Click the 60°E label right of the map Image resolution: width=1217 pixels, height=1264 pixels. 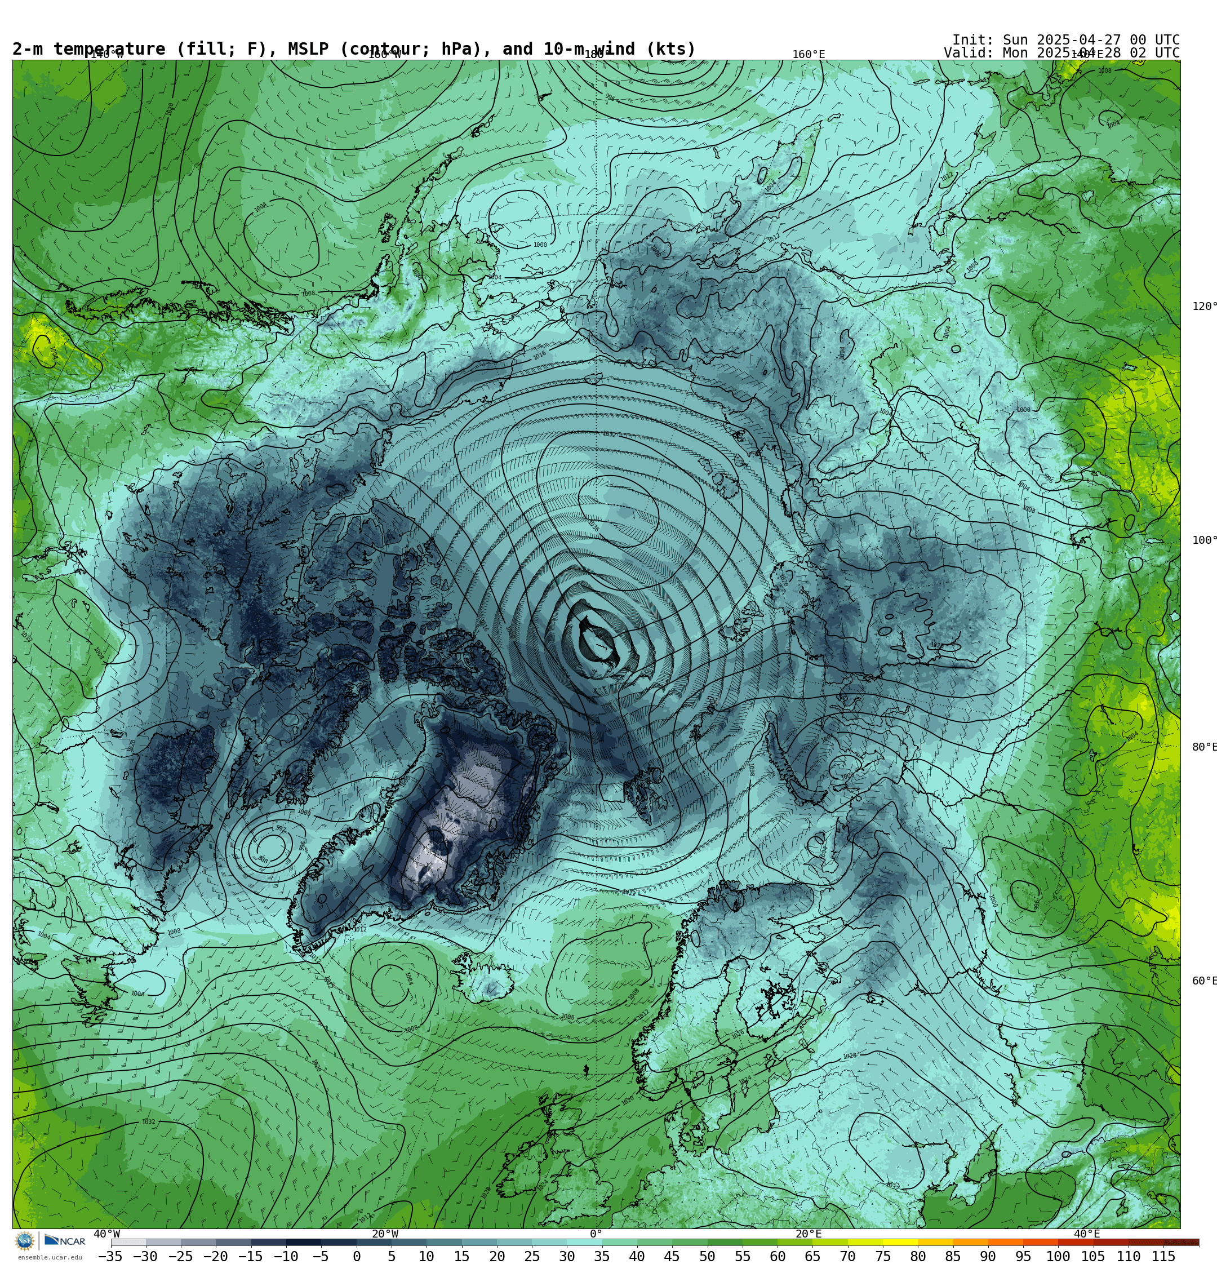(1204, 981)
